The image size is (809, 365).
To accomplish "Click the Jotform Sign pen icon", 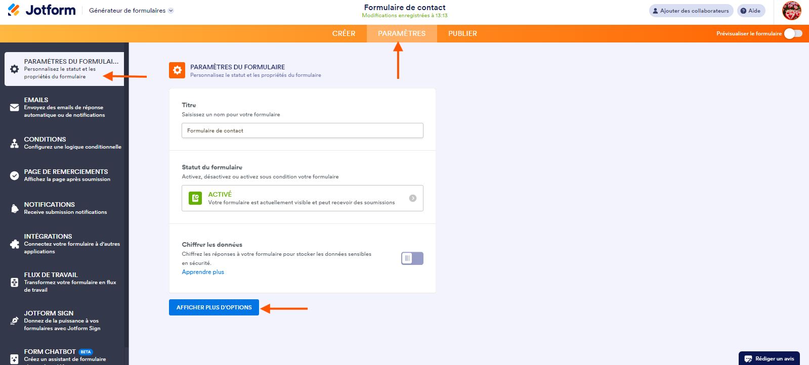I will coord(15,321).
